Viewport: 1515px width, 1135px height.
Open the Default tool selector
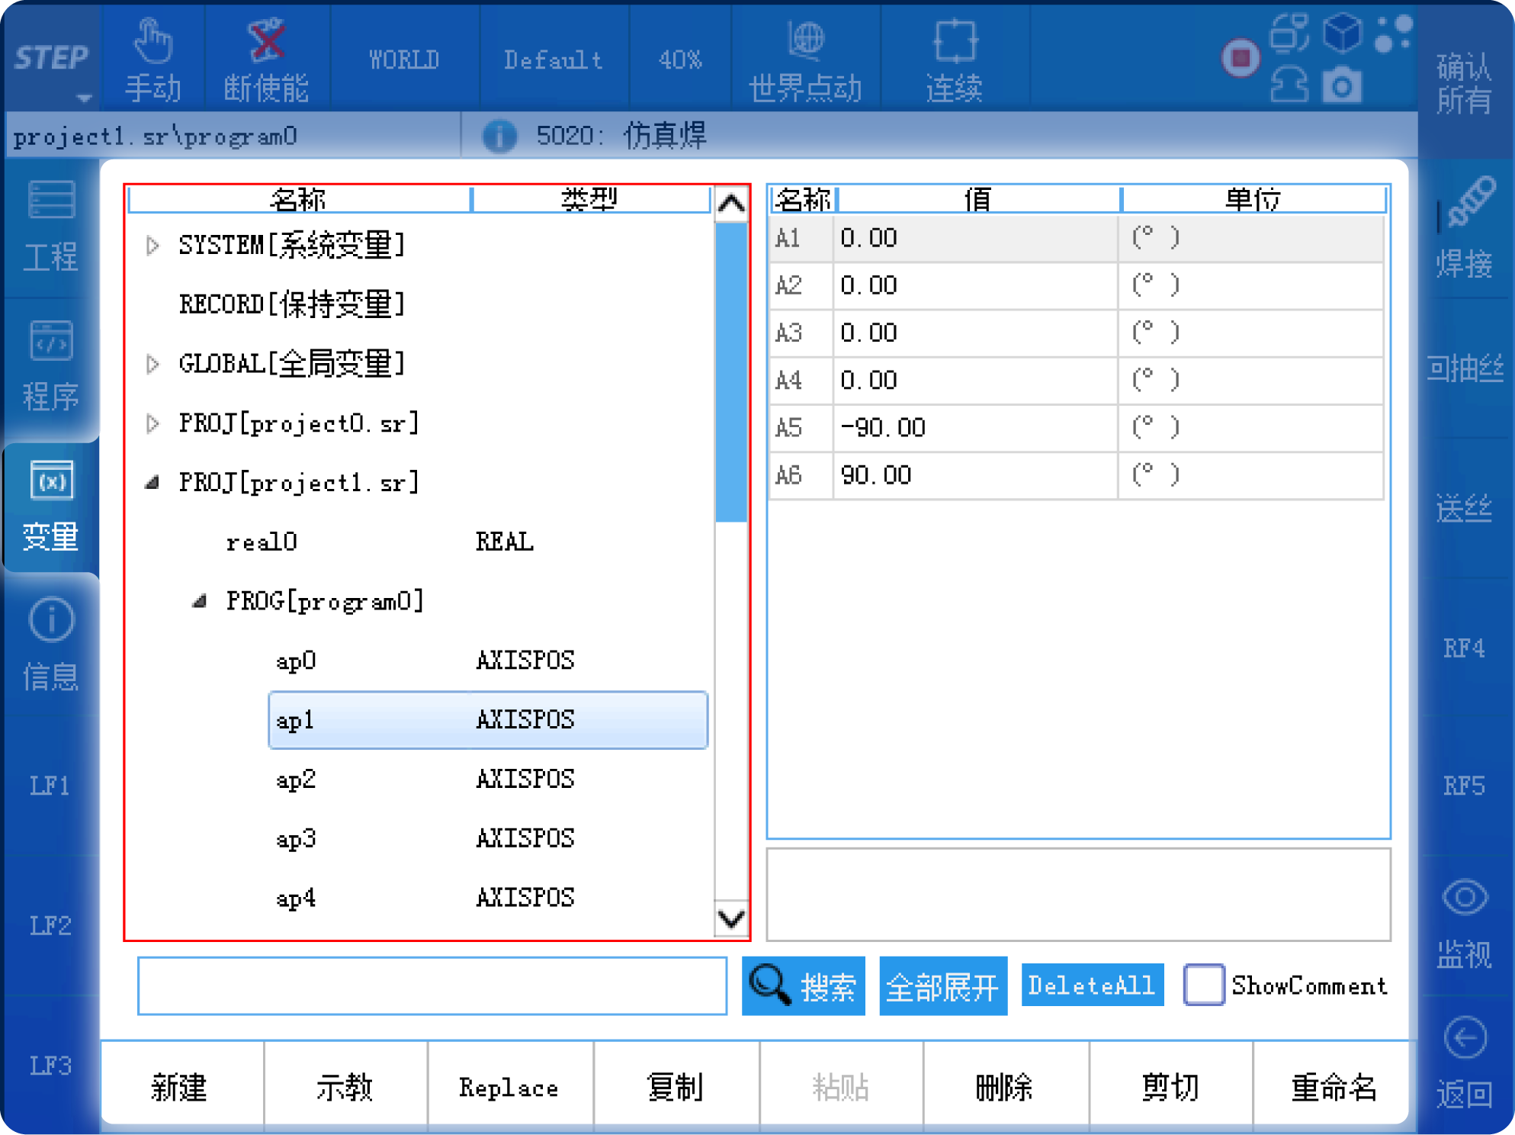click(x=554, y=59)
